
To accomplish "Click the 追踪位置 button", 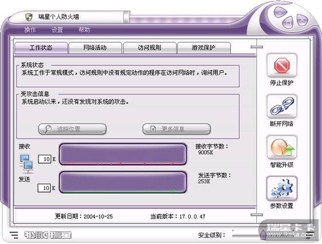I will 72,129.
